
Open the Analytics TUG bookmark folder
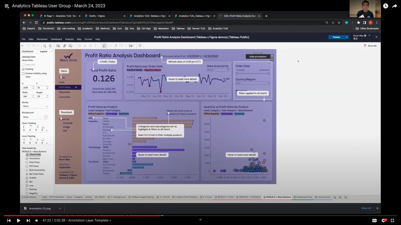click(x=218, y=29)
